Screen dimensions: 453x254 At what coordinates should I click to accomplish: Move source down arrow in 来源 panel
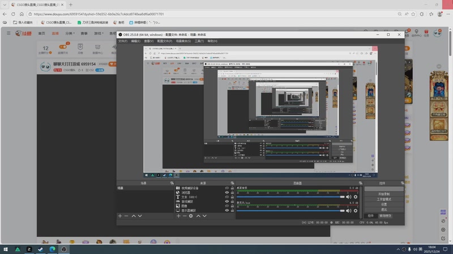click(x=204, y=216)
